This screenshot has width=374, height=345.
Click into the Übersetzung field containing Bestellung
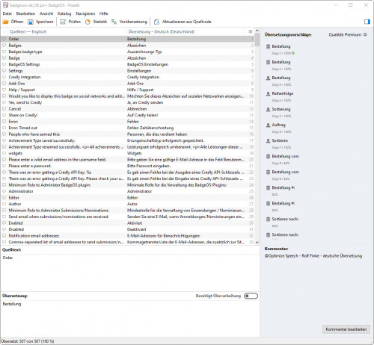(x=129, y=319)
